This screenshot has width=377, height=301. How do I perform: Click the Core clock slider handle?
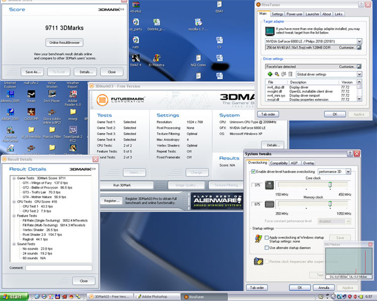[330, 184]
